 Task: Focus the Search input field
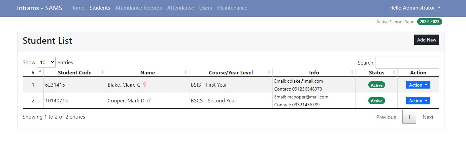click(x=407, y=63)
